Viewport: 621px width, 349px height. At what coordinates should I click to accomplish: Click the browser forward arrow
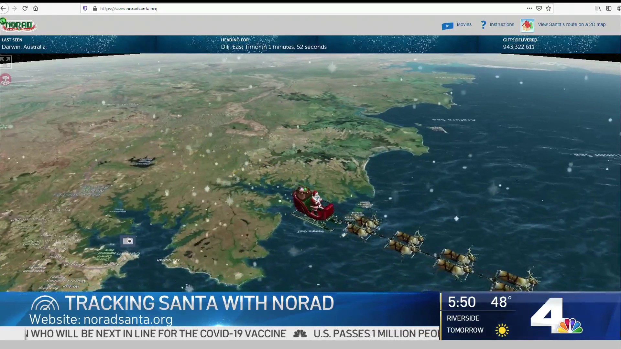coord(14,8)
